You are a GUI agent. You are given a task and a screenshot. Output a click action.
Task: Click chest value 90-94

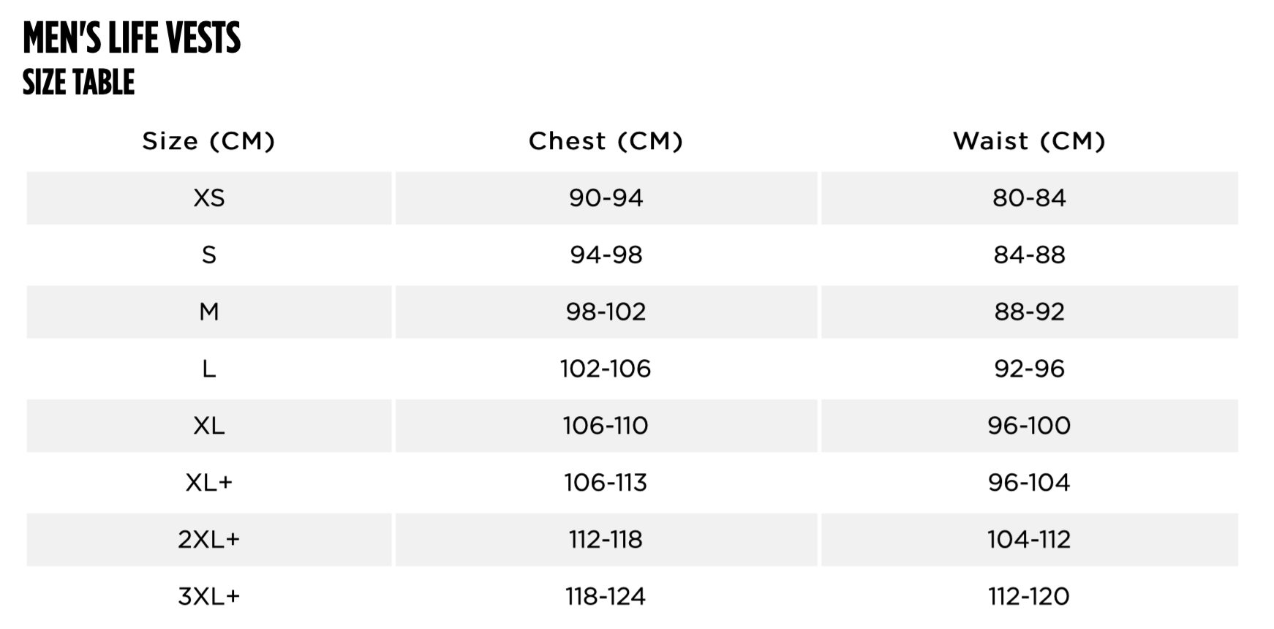click(606, 197)
